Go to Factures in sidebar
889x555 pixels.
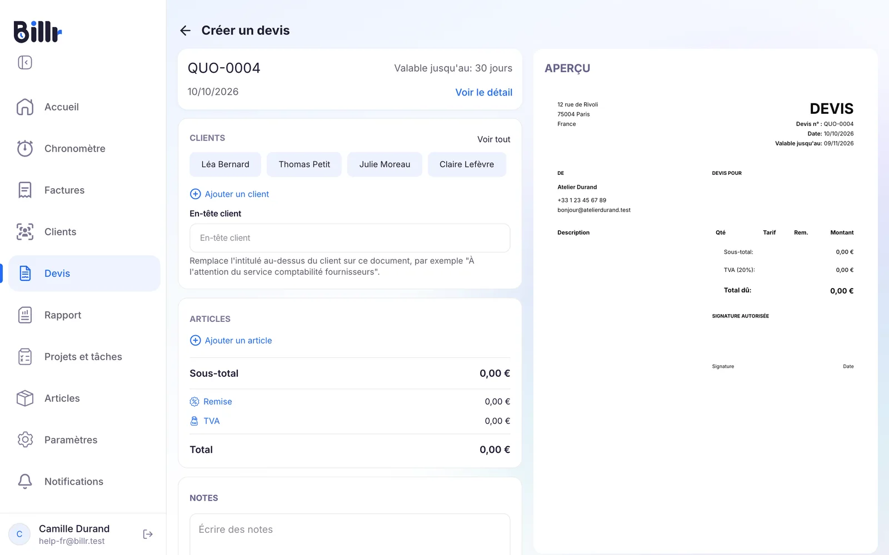[84, 190]
